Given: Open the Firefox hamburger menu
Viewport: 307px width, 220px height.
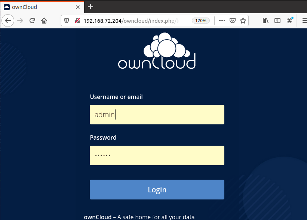Looking at the screenshot, I should 304,21.
